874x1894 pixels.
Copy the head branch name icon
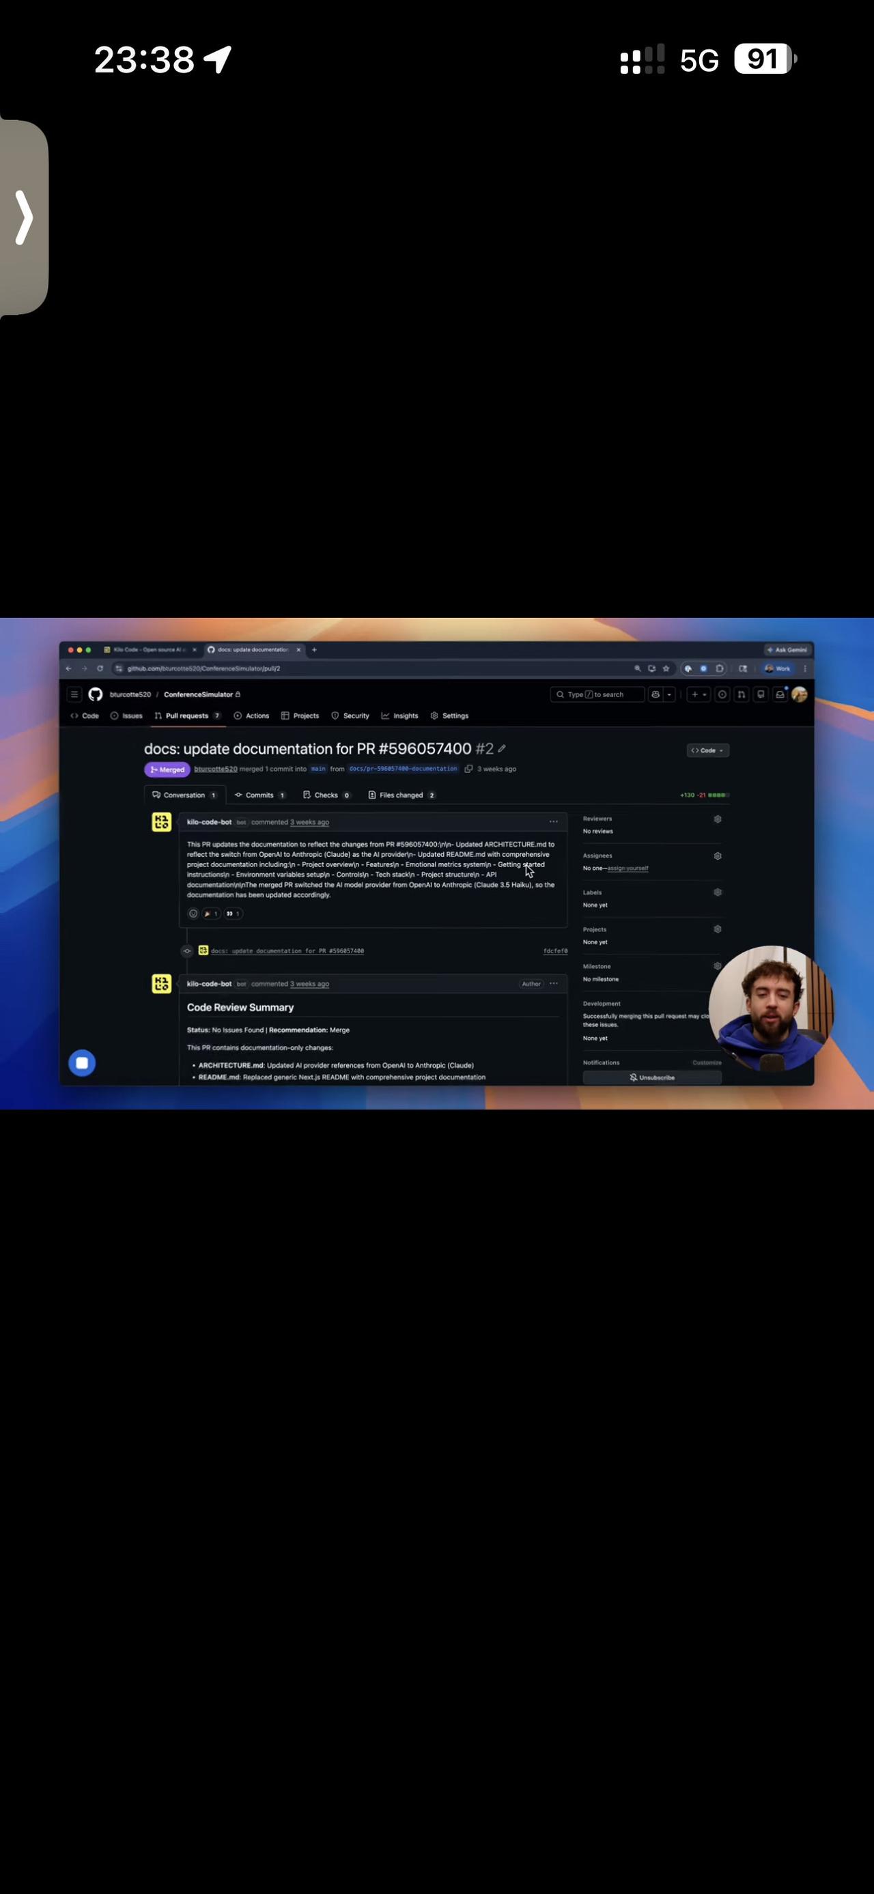pos(468,769)
